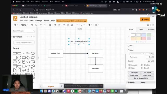This screenshot has width=167, height=94.
Task: Switch to the Arrange format tab
Action: click(151, 29)
